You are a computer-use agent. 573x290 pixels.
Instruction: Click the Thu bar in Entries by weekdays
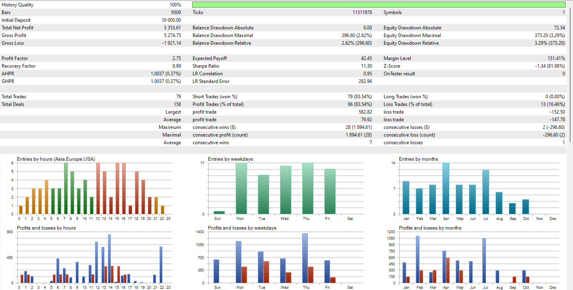[x=307, y=188]
